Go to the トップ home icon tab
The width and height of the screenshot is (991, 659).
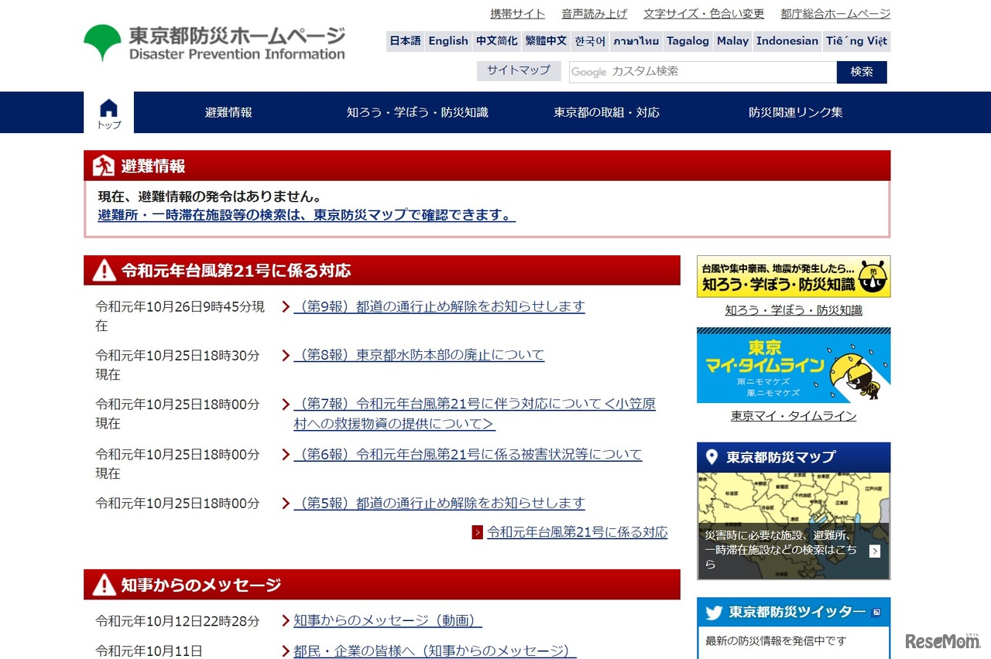pos(109,113)
